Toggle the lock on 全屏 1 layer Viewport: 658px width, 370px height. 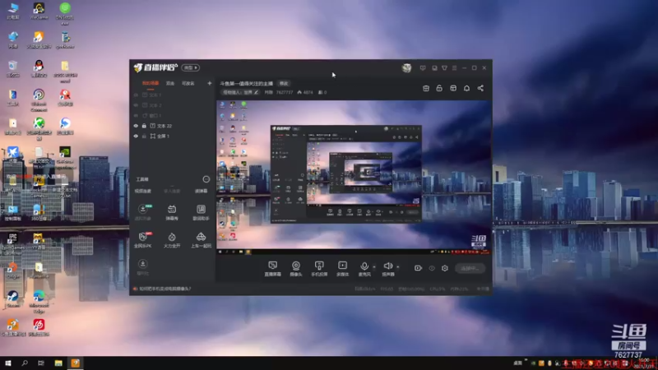tap(144, 136)
